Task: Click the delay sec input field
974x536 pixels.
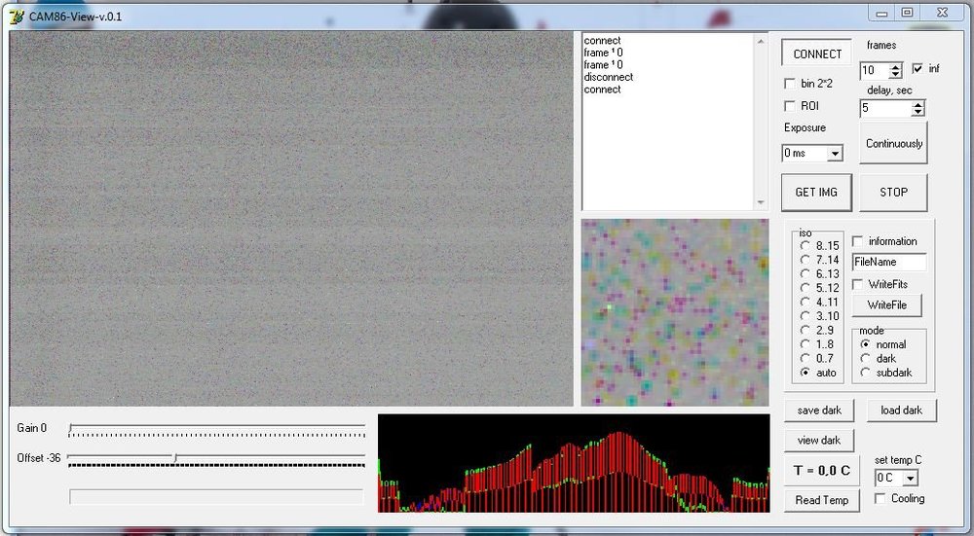Action: click(x=886, y=109)
